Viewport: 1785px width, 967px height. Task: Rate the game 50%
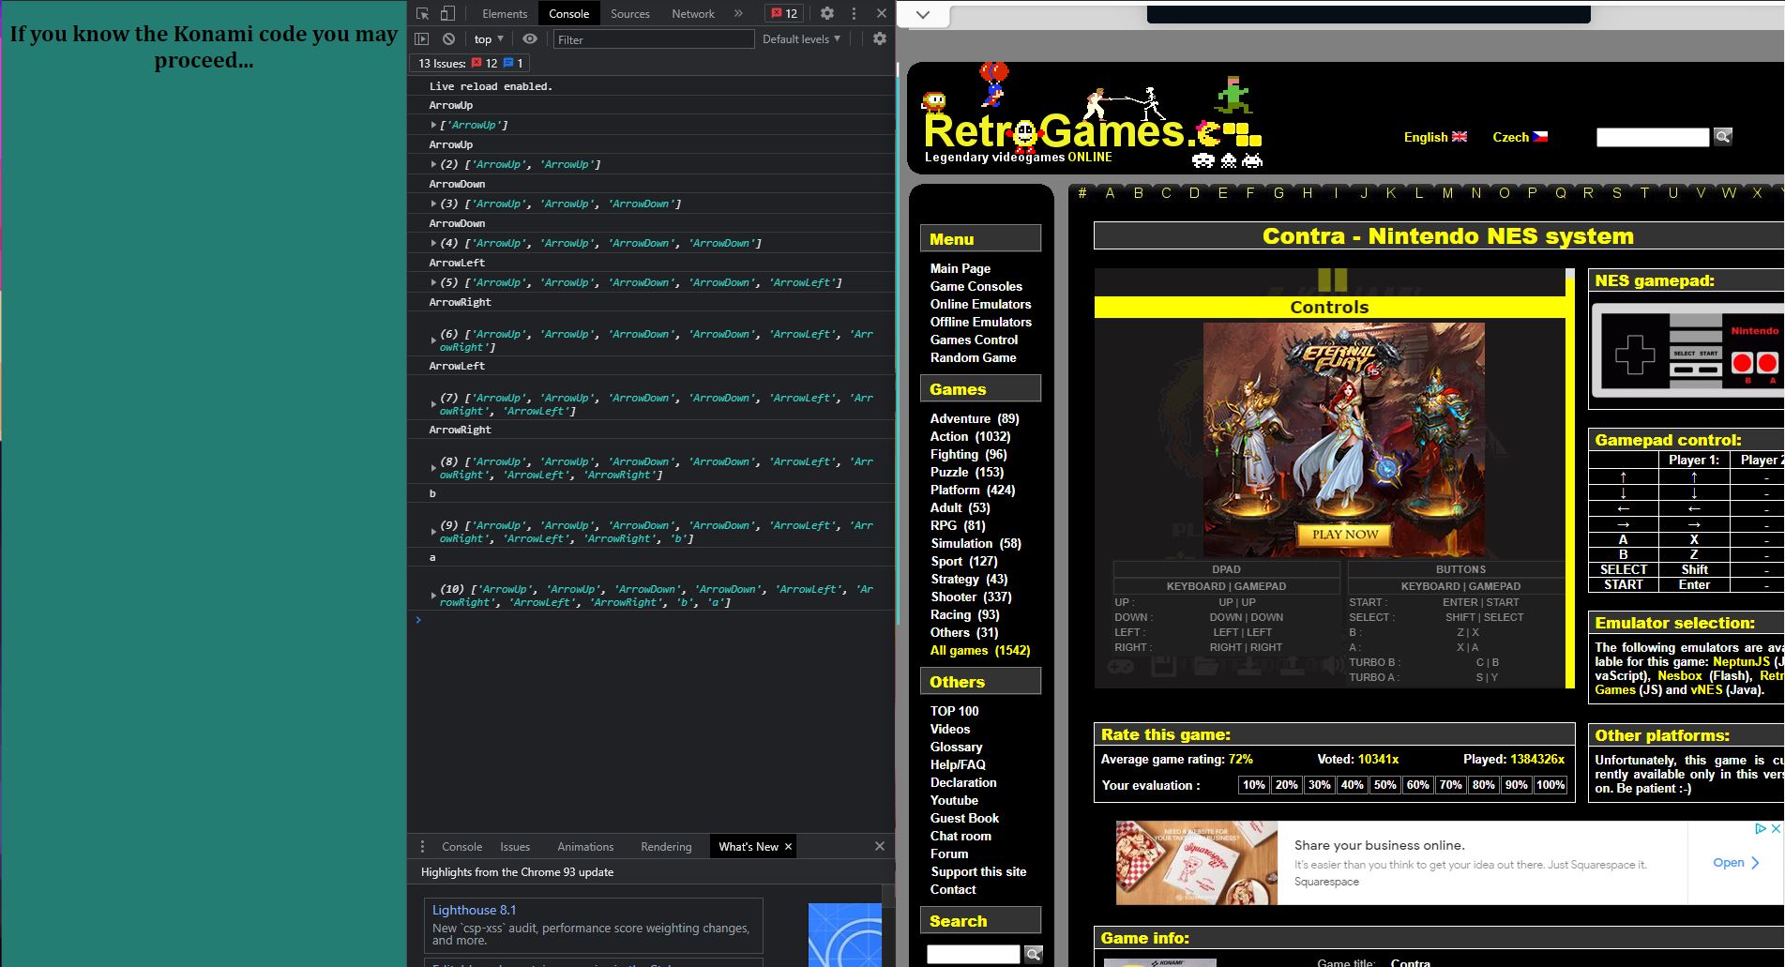[x=1384, y=785]
